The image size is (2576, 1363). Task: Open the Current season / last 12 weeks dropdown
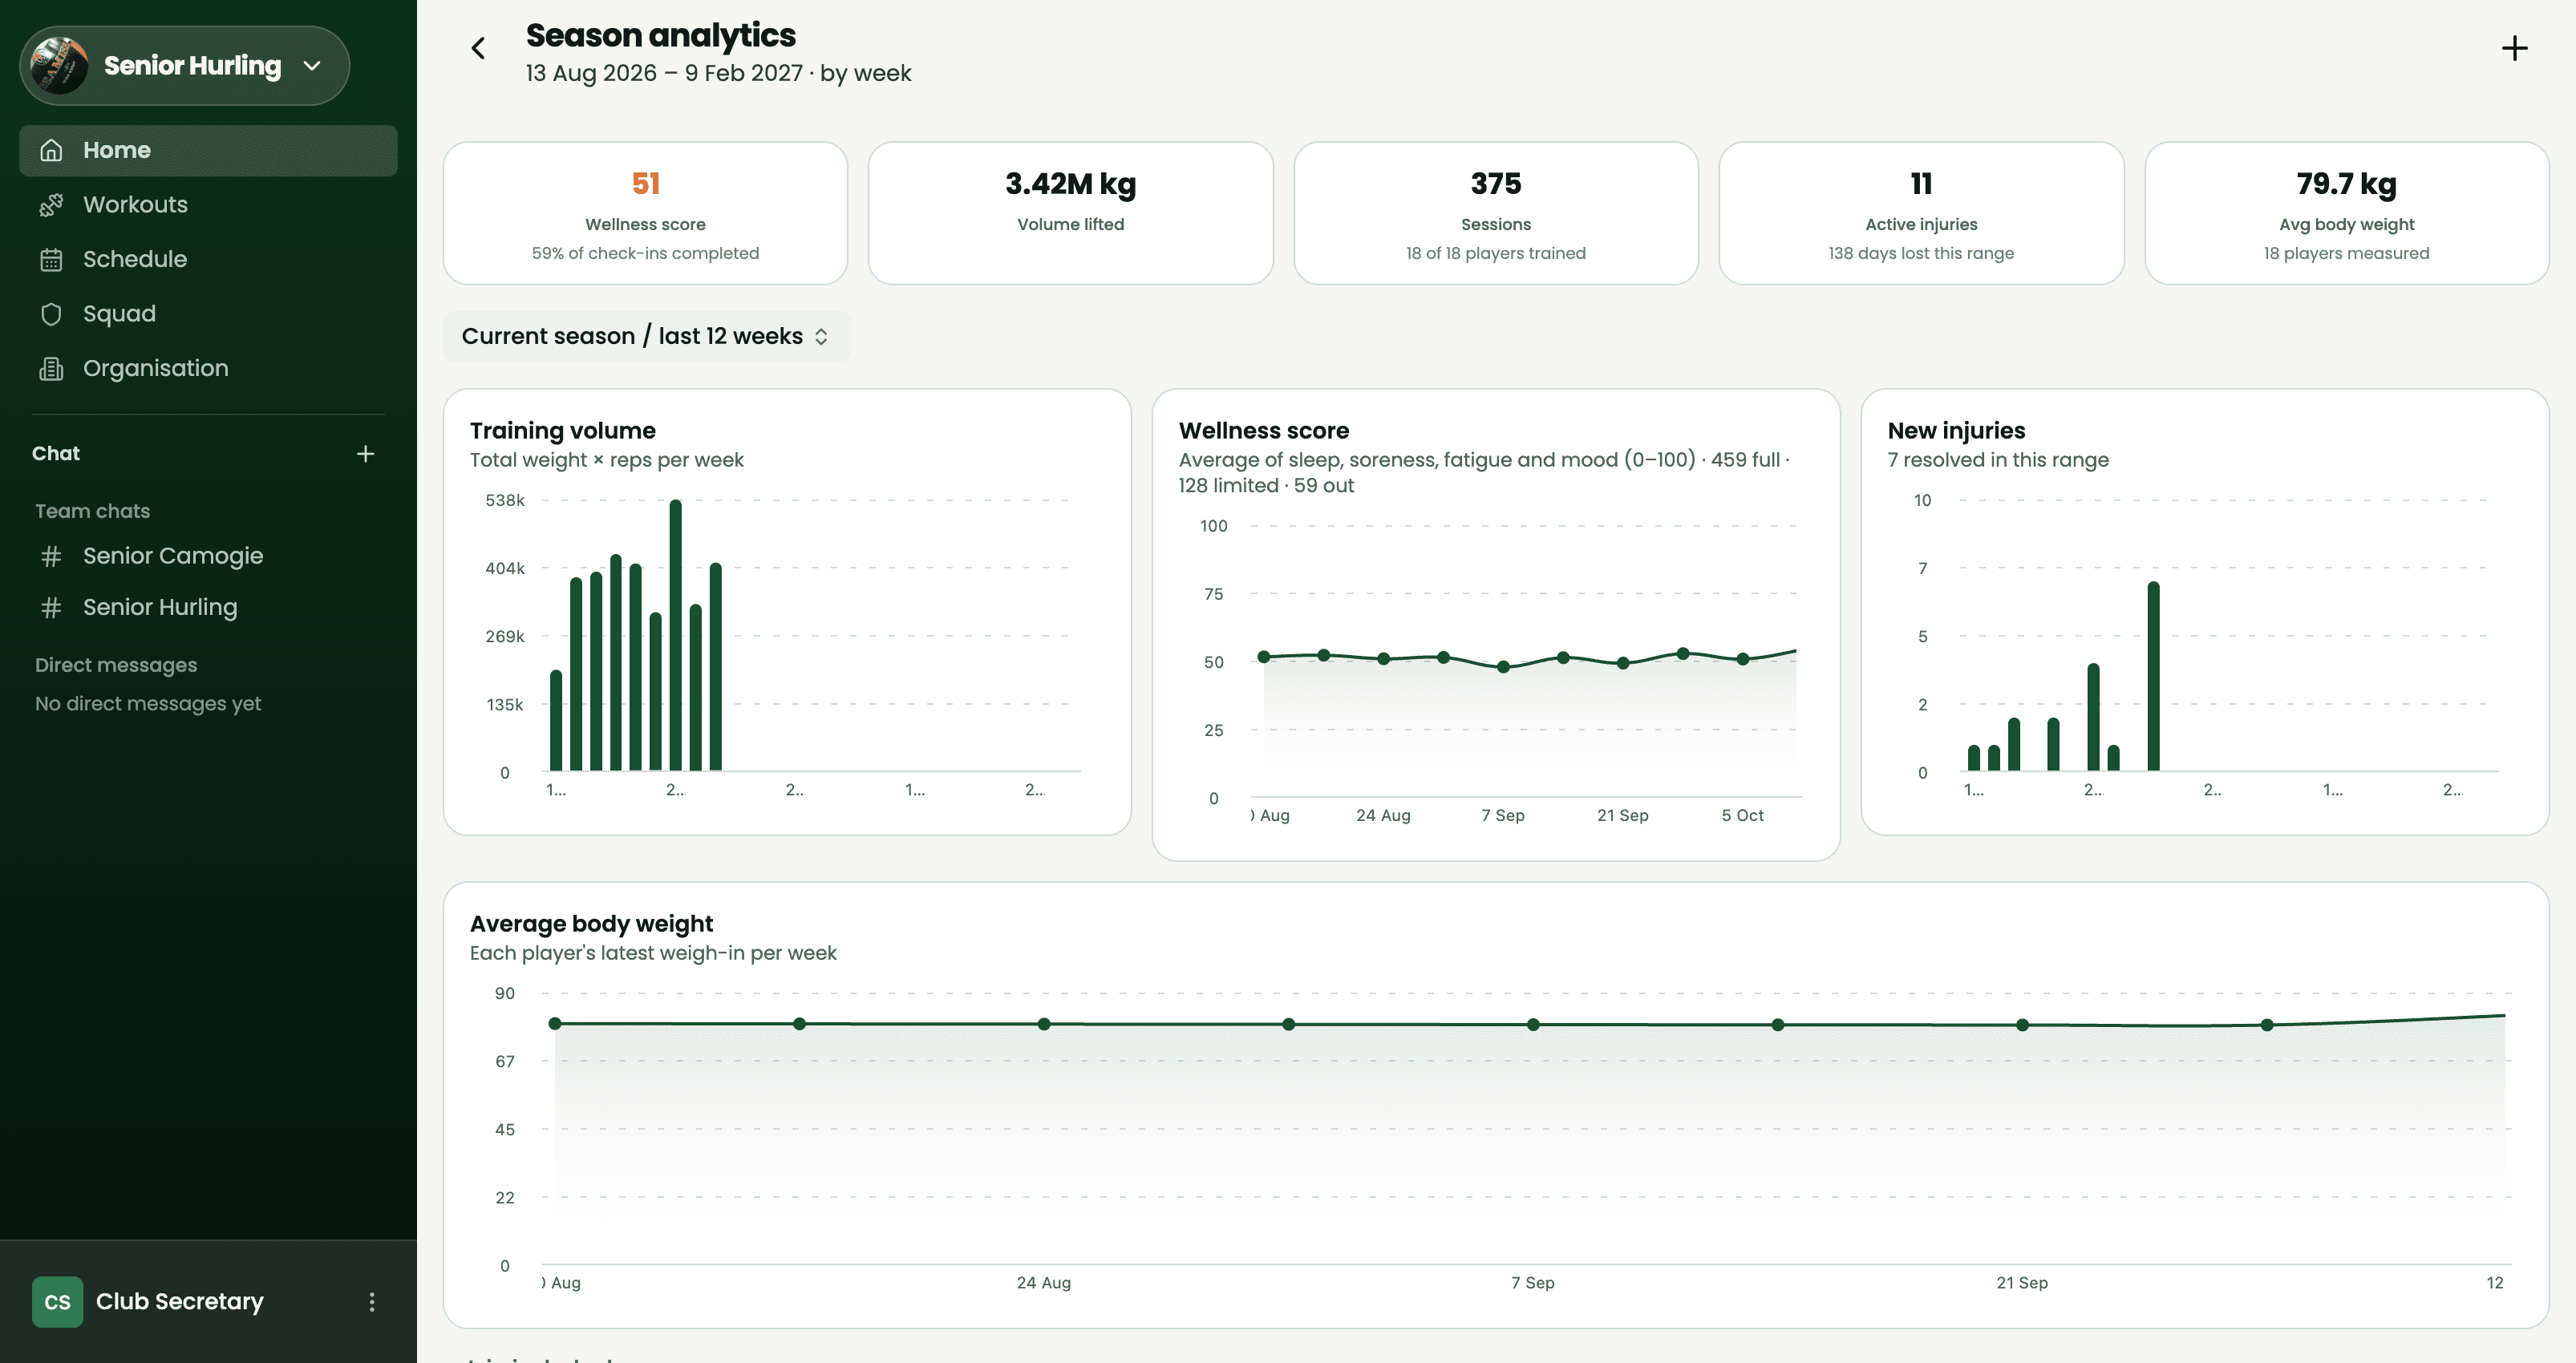click(x=646, y=336)
